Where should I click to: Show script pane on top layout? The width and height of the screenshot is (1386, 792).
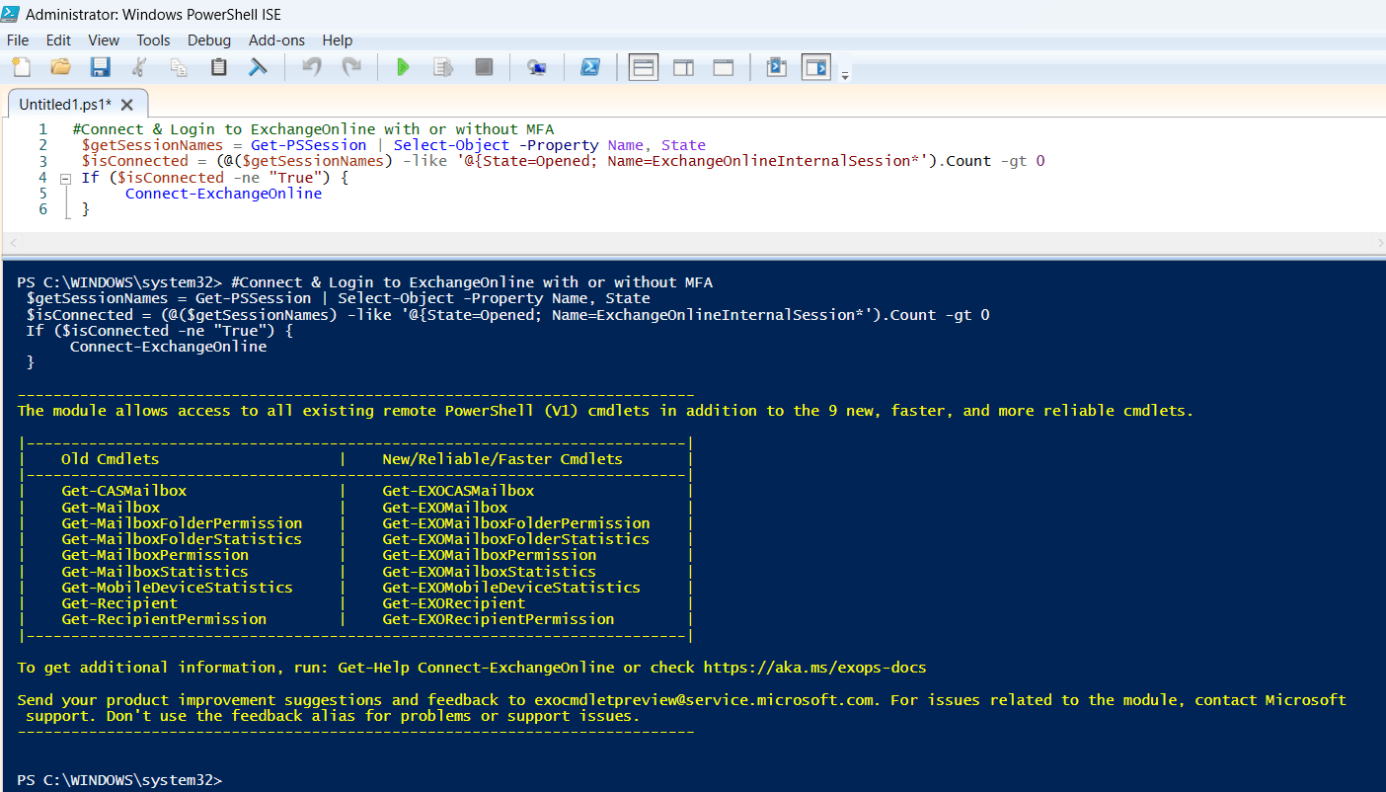644,67
